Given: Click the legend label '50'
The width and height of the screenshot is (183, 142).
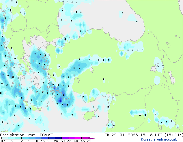Looking at the screenshot, I should (x=89, y=141).
